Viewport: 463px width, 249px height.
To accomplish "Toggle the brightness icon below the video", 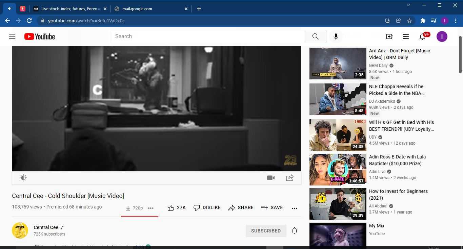I will (23, 178).
